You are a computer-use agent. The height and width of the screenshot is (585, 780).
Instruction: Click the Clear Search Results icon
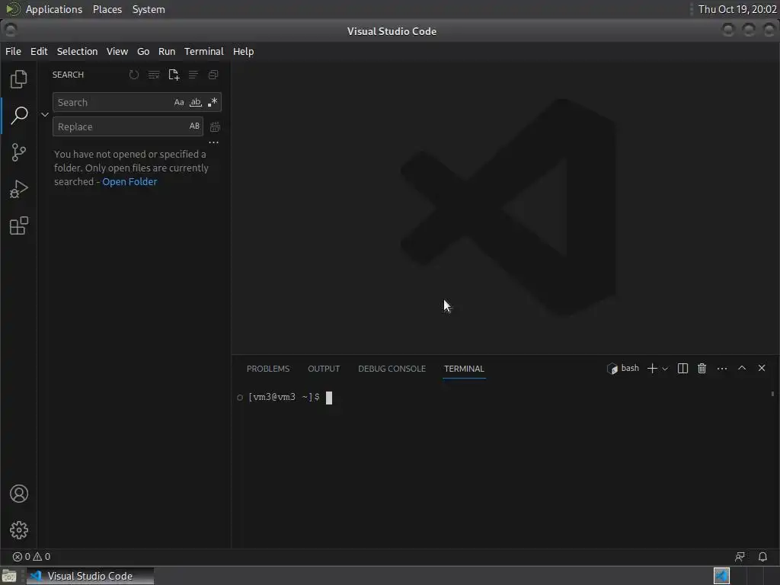pos(154,75)
